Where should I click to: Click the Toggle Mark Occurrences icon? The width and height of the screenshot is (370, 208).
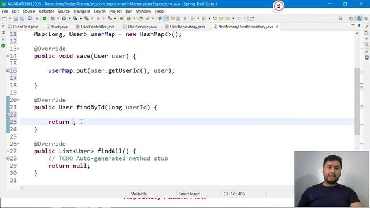point(166,18)
